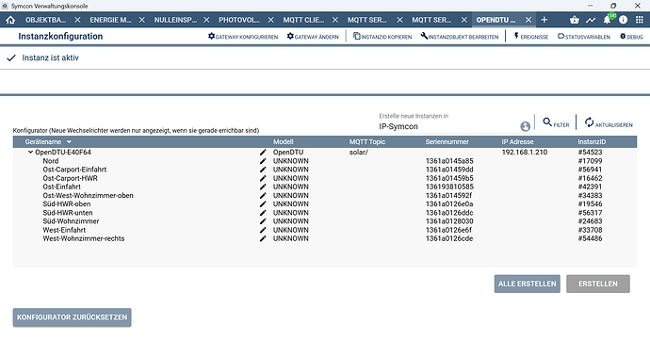
Task: Switch to the PHOTOVOL... tab
Action: click(x=239, y=20)
